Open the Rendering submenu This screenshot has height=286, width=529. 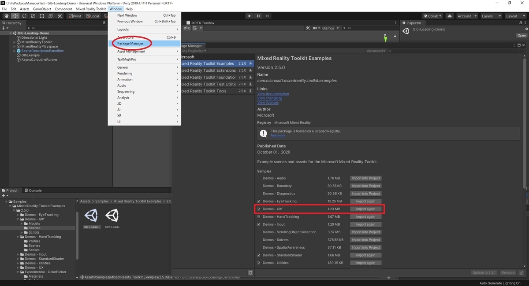(x=144, y=73)
